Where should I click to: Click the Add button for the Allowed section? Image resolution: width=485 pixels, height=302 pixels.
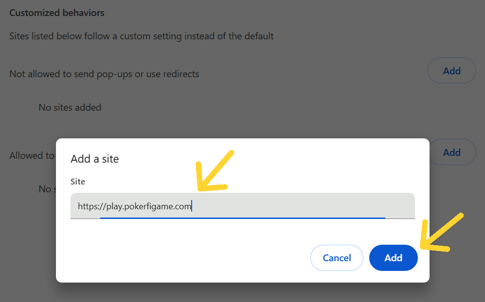pos(451,152)
